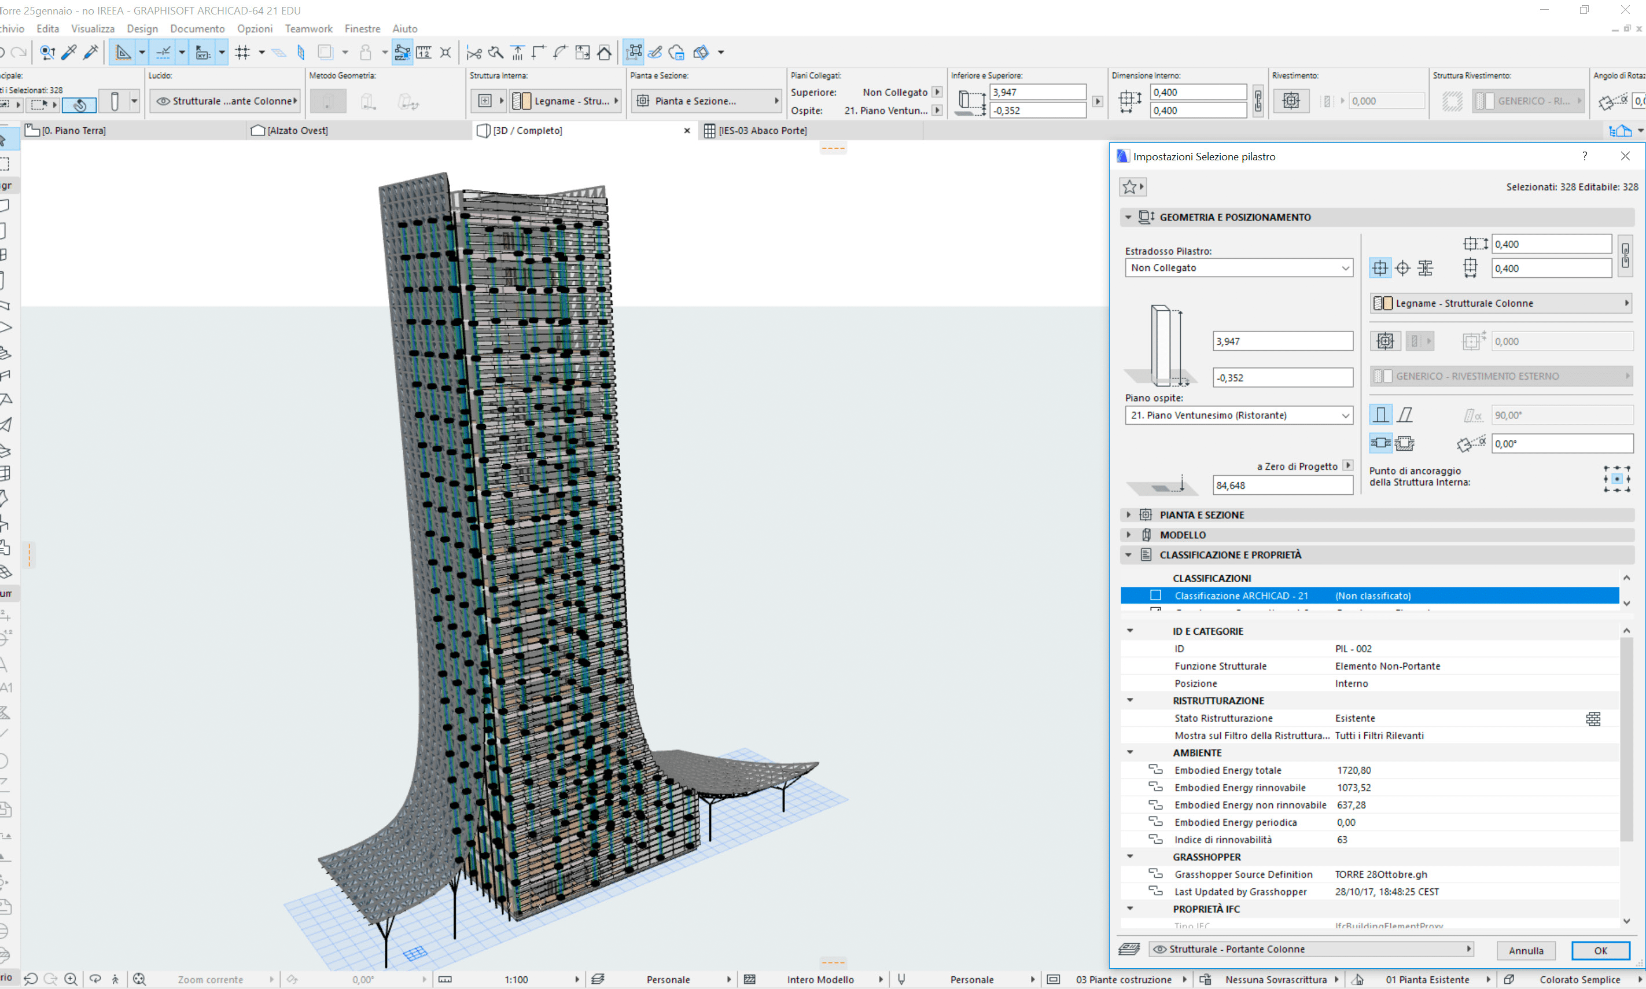Click the inject parameters syringe tool

pos(91,52)
